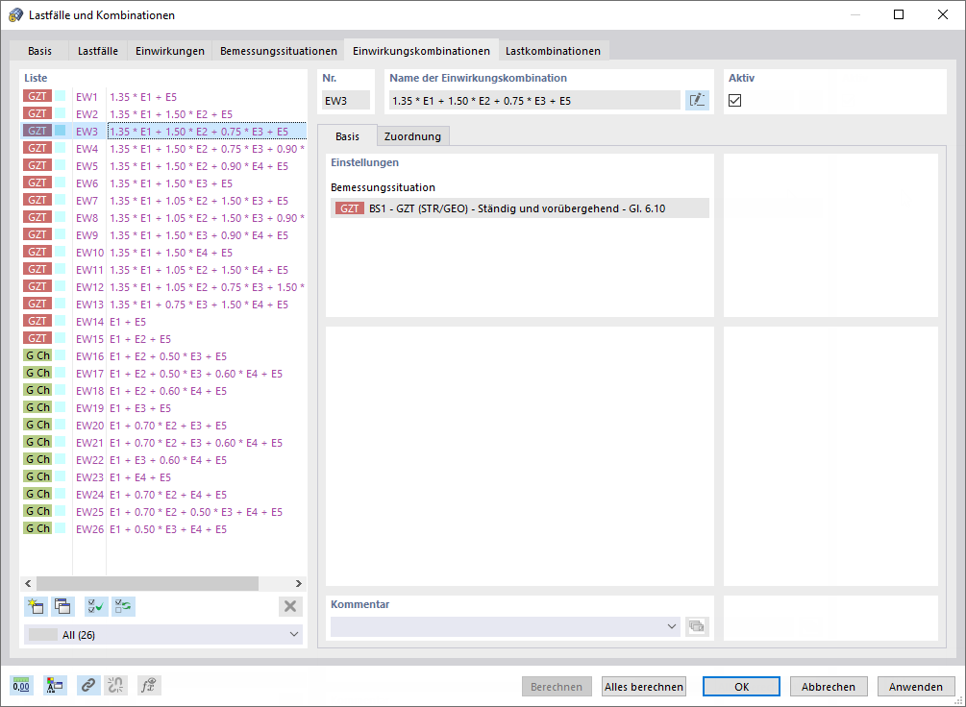This screenshot has width=966, height=707.
Task: Open the Zuordnung sub-tab
Action: pos(412,136)
